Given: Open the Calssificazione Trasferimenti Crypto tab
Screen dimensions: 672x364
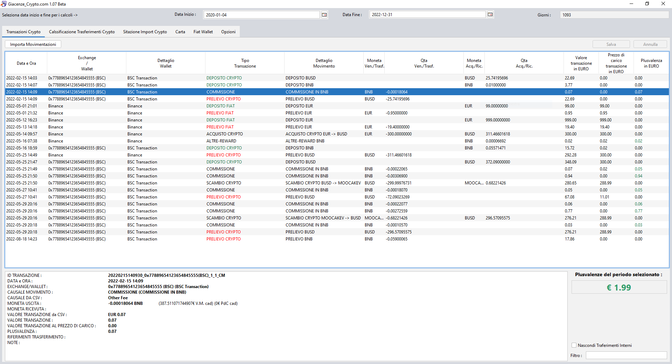Looking at the screenshot, I should click(82, 31).
